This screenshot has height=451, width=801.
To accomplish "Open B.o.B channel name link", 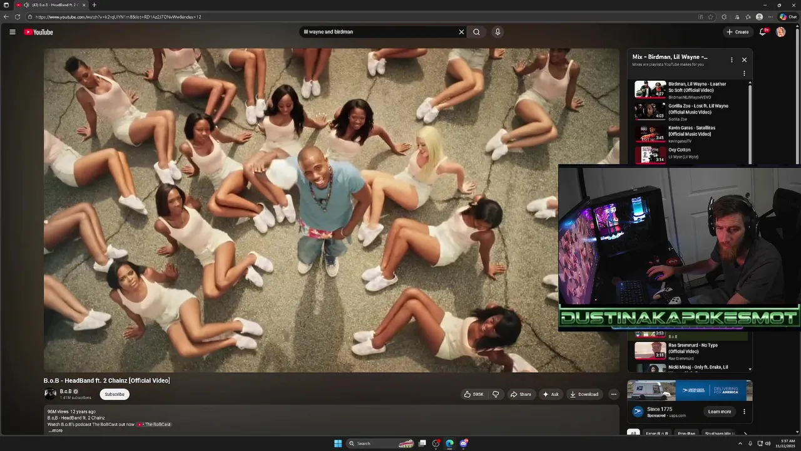I will 66,391.
